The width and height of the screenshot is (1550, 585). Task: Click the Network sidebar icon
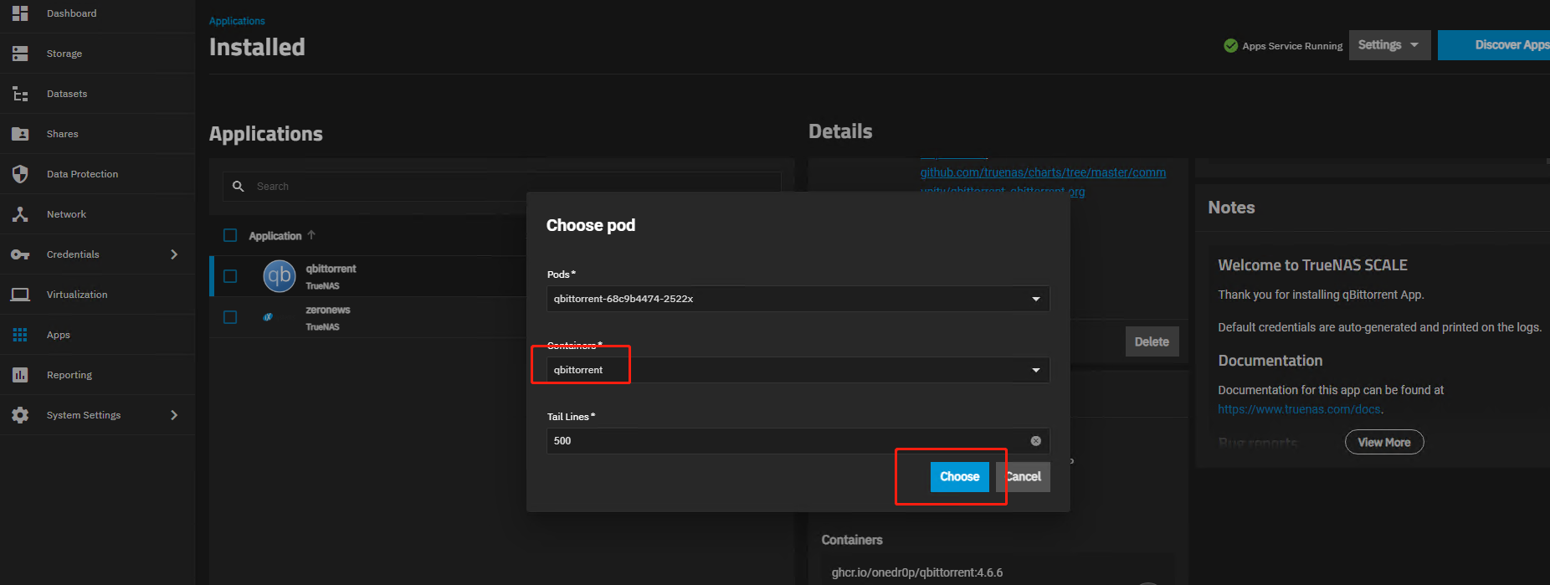coord(20,214)
